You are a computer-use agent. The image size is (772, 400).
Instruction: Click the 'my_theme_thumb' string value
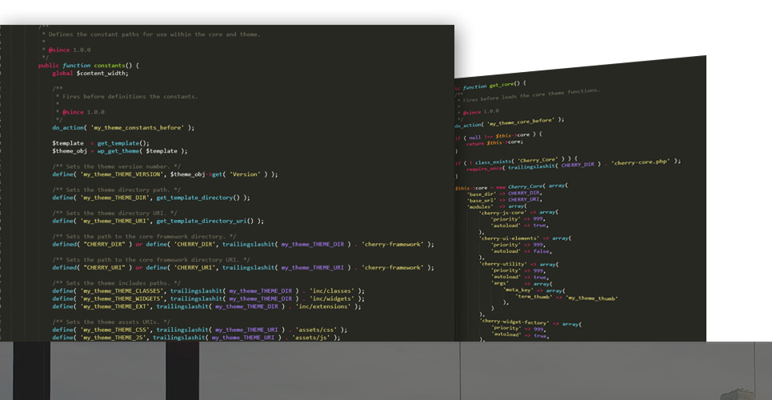tap(590, 298)
